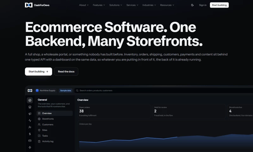Click the Overview heading above the cards

tap(83, 100)
